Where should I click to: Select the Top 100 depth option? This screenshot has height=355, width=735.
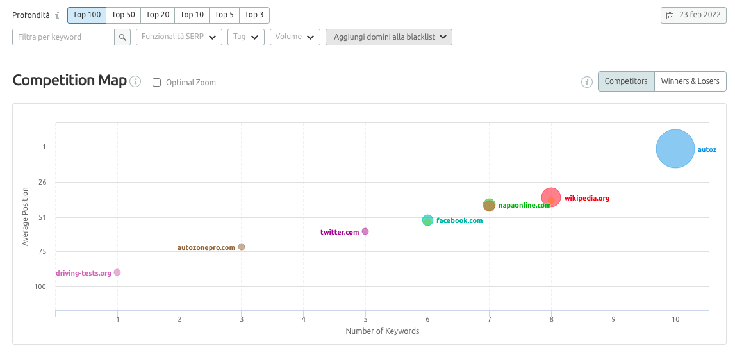click(x=87, y=15)
